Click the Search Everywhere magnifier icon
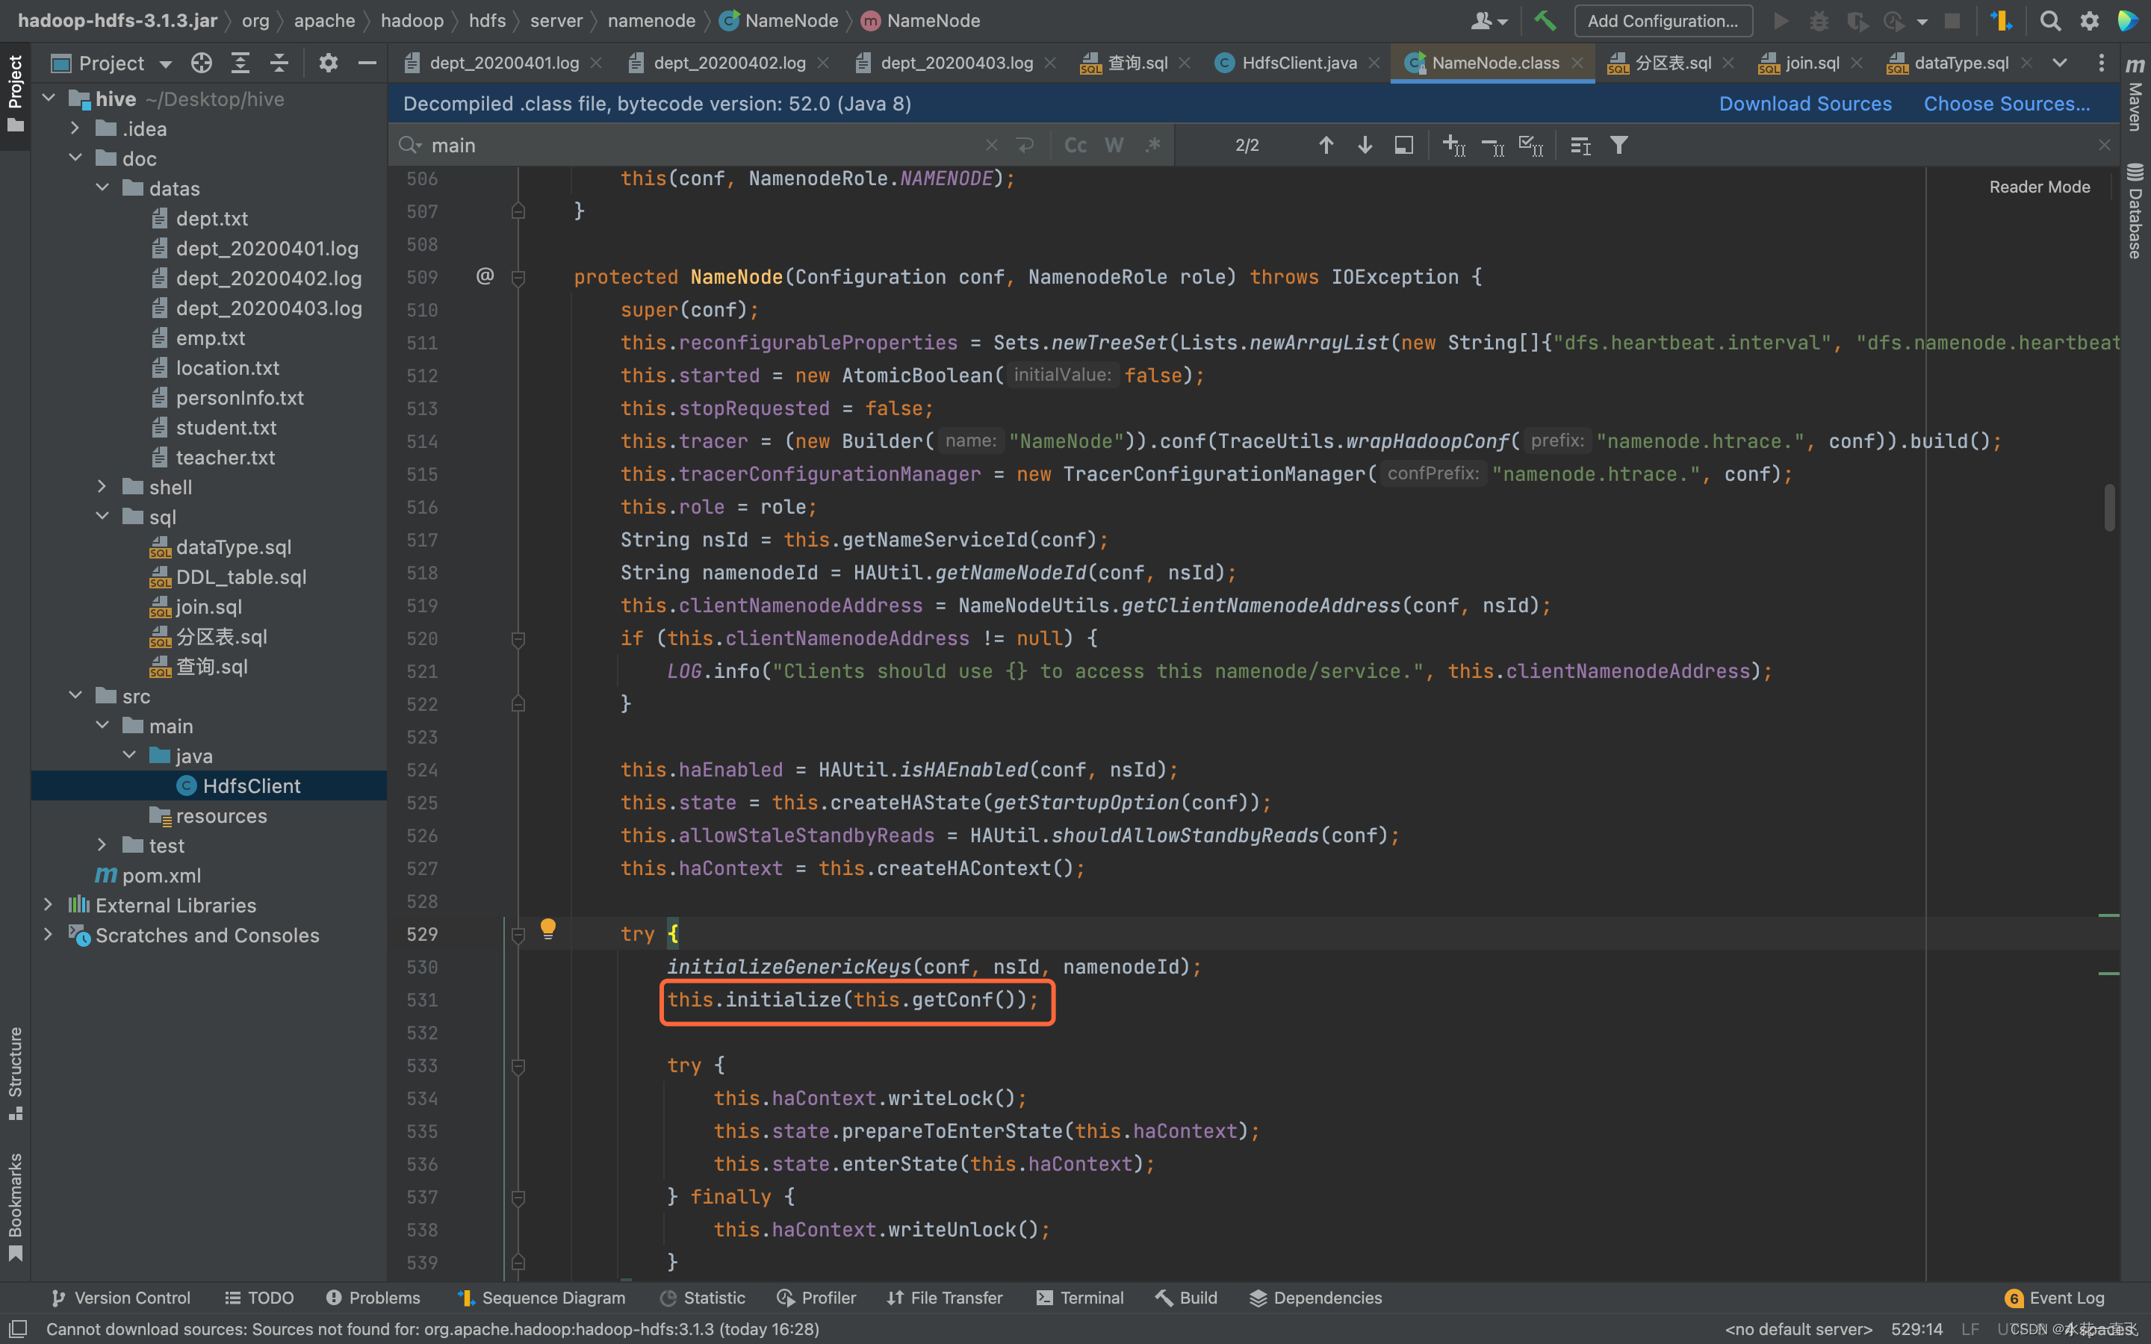This screenshot has height=1344, width=2151. tap(2049, 20)
